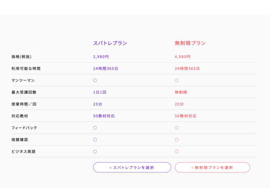Select the 4,980円 price text
The height and width of the screenshot is (188, 270).
(x=182, y=57)
